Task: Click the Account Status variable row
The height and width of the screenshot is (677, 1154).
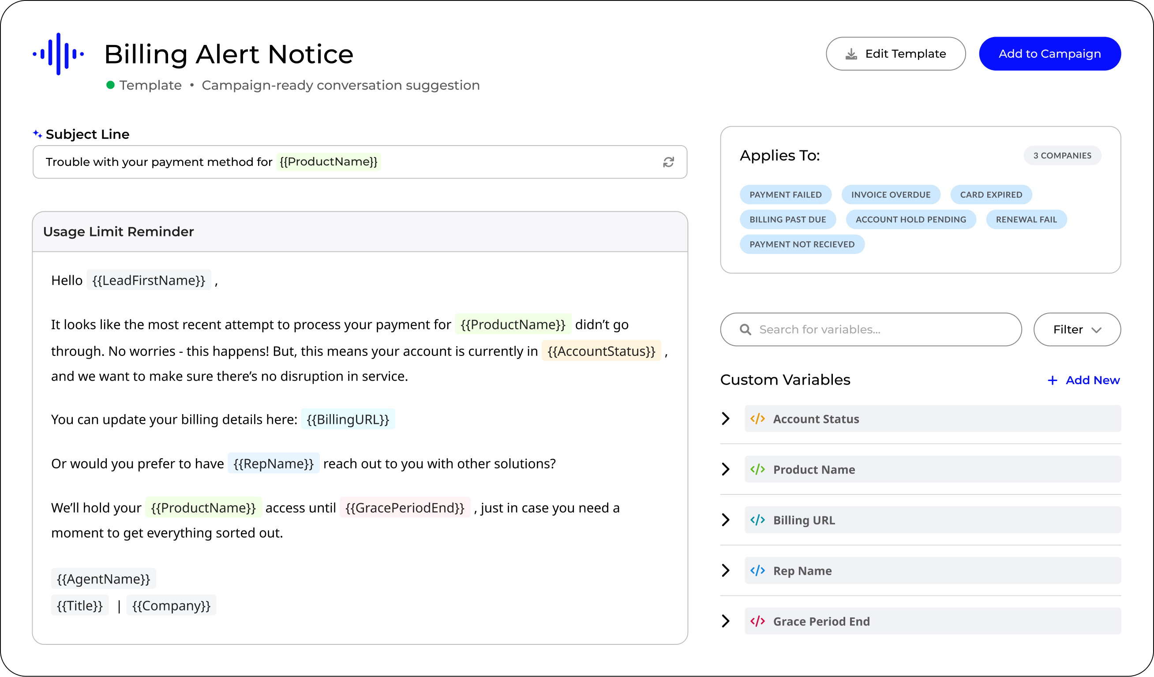Action: (x=933, y=419)
